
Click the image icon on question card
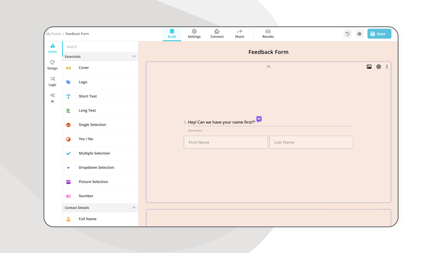(369, 67)
